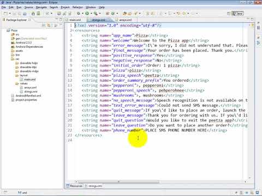Image resolution: width=262 pixels, height=196 pixels.
Task: Open the Source menu
Action: tap(28, 7)
